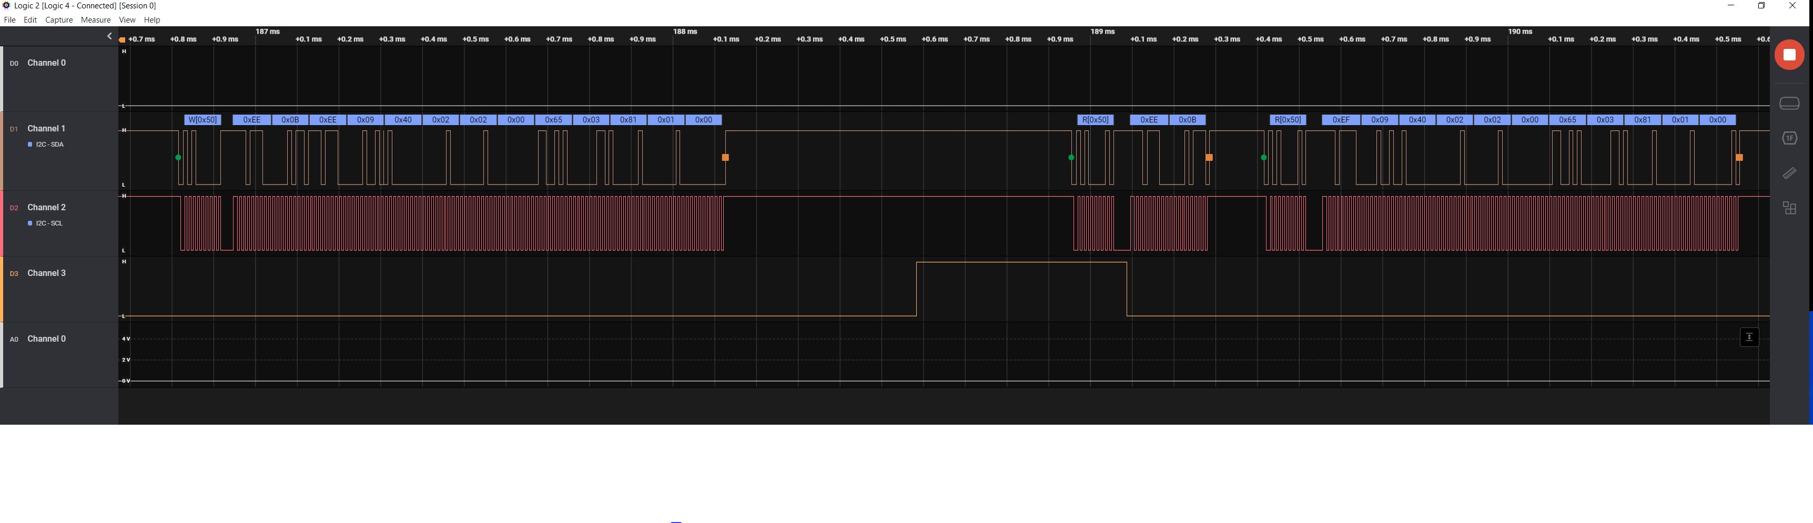Click the analog channel vertical-fit icon
Viewport: 1813px width, 523px height.
coord(1749,337)
